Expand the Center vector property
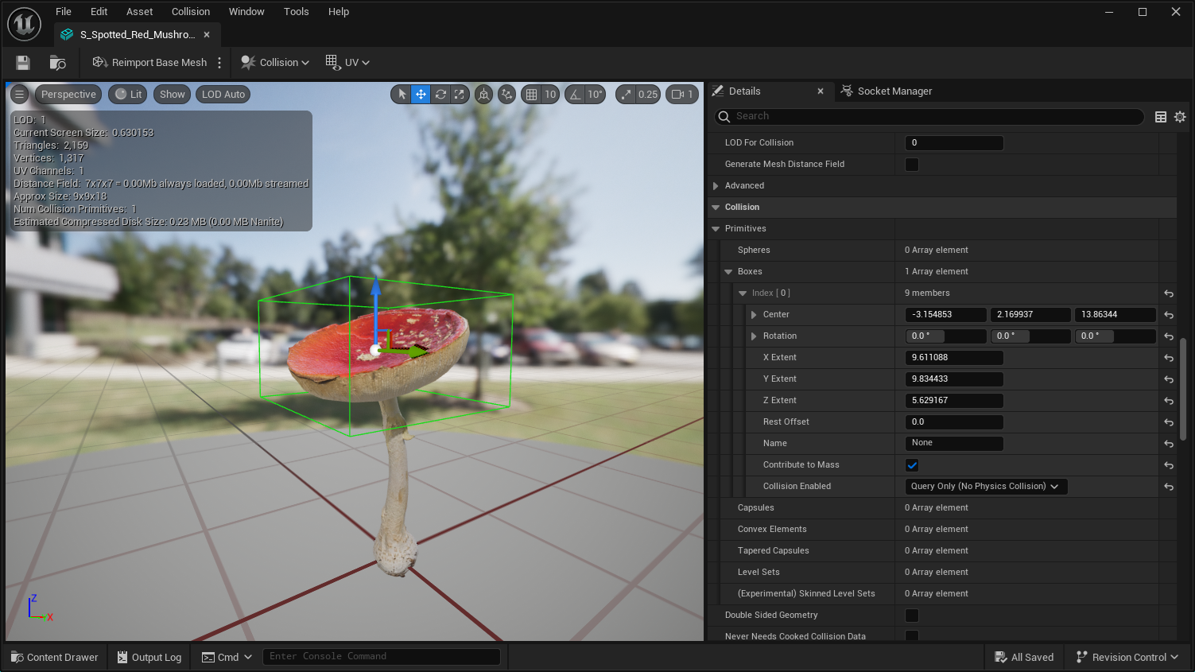The image size is (1195, 672). 754,315
